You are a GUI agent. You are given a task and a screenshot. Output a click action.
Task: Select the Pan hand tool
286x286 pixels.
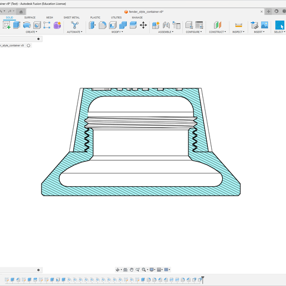click(x=131, y=270)
